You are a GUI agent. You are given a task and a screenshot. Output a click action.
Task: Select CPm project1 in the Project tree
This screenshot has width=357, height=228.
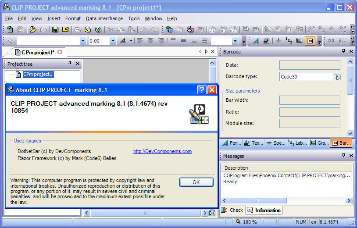38,74
